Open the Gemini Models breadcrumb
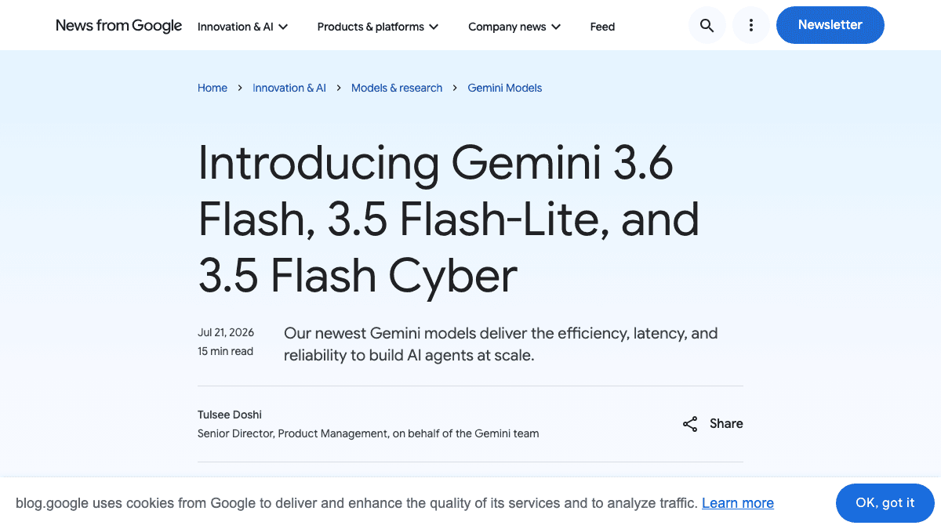The height and width of the screenshot is (529, 941). pyautogui.click(x=505, y=88)
